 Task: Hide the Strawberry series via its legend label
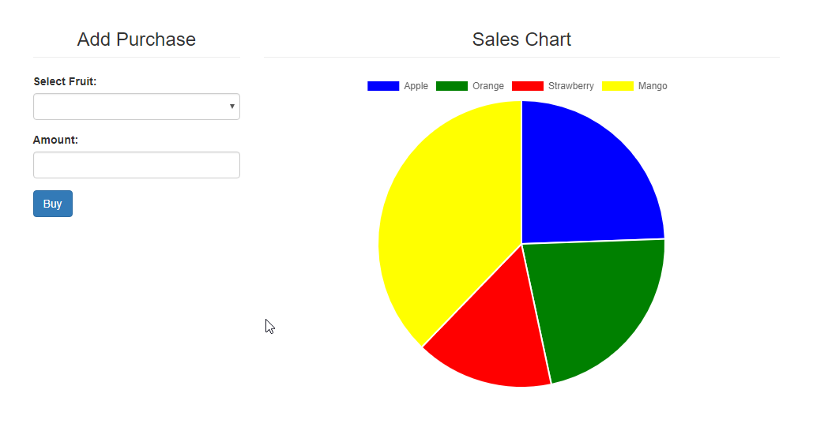(571, 86)
